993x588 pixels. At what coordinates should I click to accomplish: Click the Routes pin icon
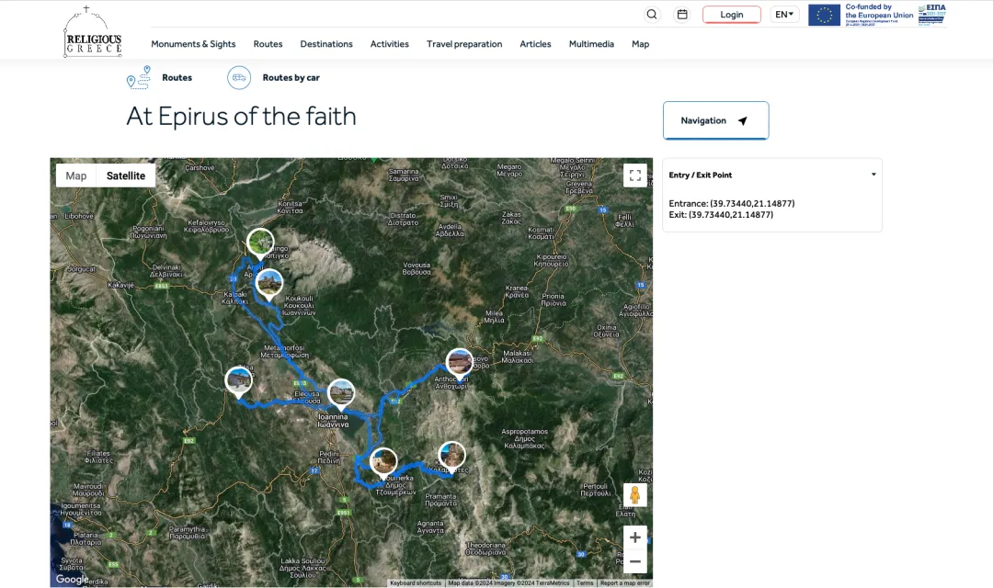[138, 78]
